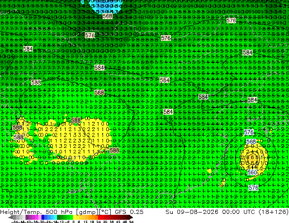Click the '(18+126)' forecast run text

pos(274,212)
